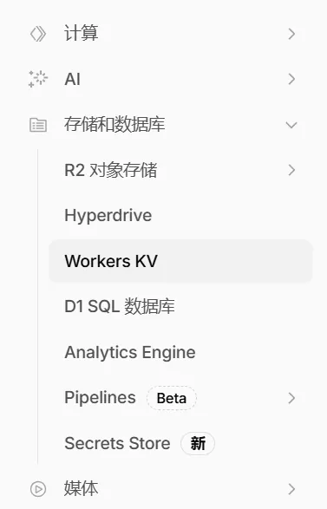
Task: Click the AI sparkle icon
Action: point(38,79)
